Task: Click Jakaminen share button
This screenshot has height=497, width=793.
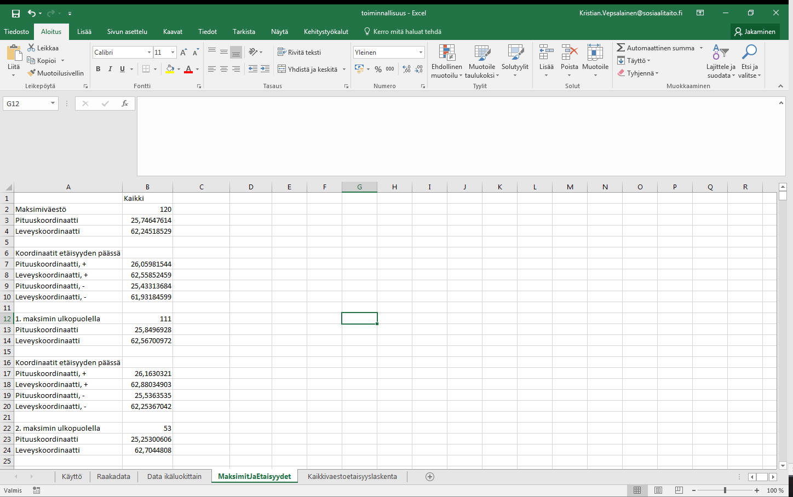Action: (x=755, y=32)
